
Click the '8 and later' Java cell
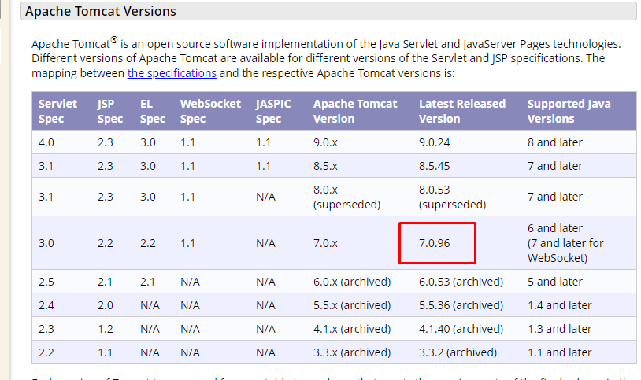[554, 142]
